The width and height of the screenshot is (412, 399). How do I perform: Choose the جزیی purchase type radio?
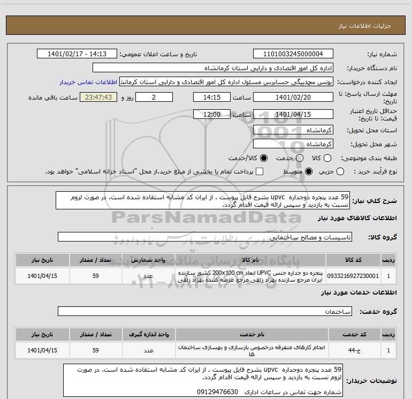(x=340, y=172)
